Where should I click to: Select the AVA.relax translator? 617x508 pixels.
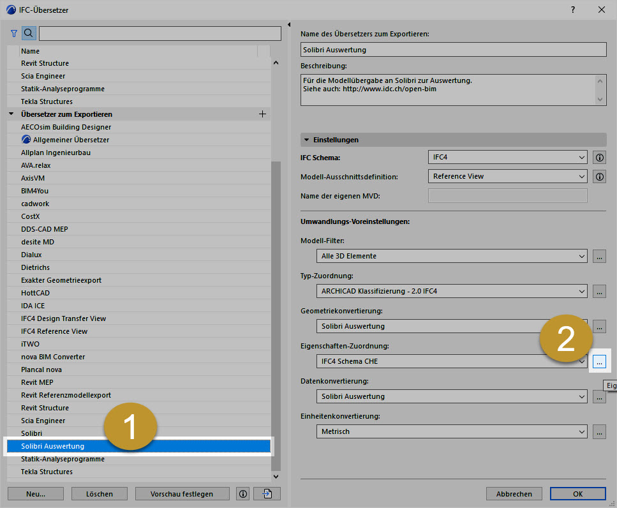[x=138, y=165]
